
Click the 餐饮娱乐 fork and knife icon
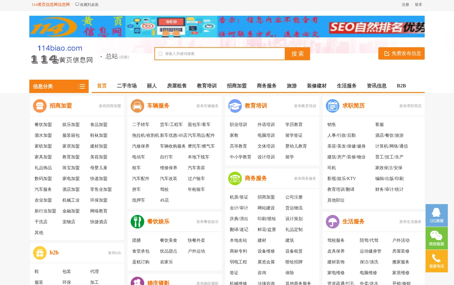click(x=137, y=222)
